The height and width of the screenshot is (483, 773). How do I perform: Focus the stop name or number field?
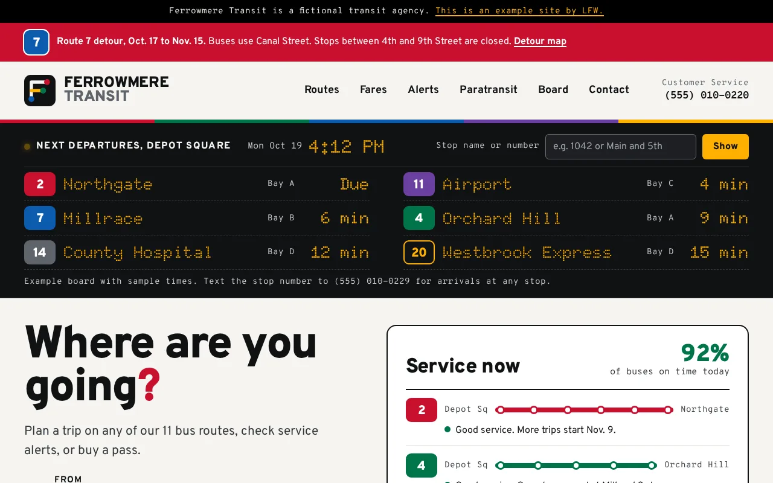[621, 147]
